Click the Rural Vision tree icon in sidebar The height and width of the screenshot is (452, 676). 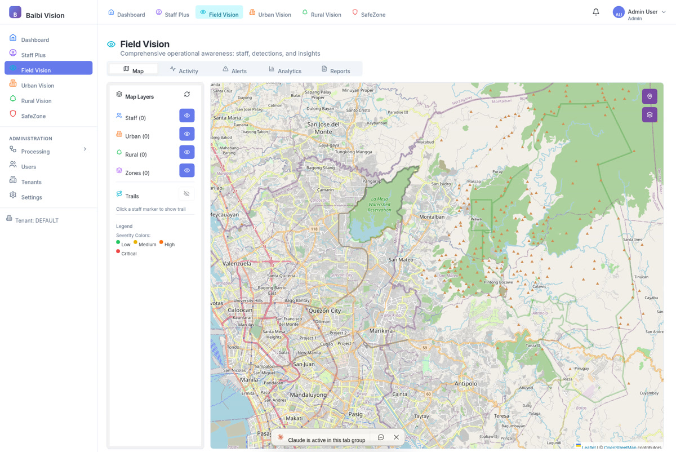(x=13, y=99)
